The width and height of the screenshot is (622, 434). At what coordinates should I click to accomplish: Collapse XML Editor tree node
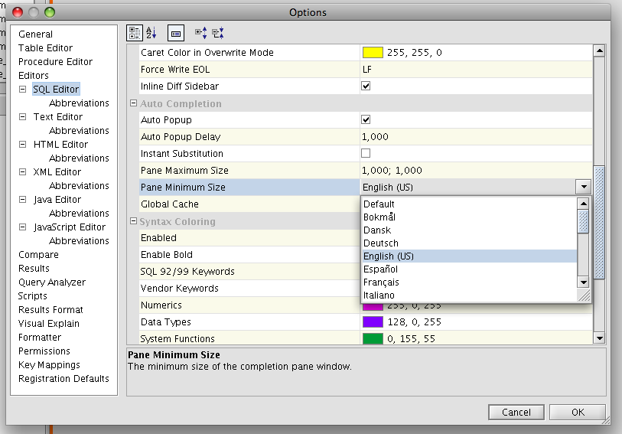coord(23,171)
